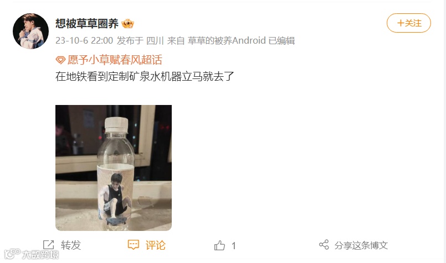Viewport: 446px width, 263px height.
Task: Follow the user with +关注 button
Action: [x=409, y=23]
